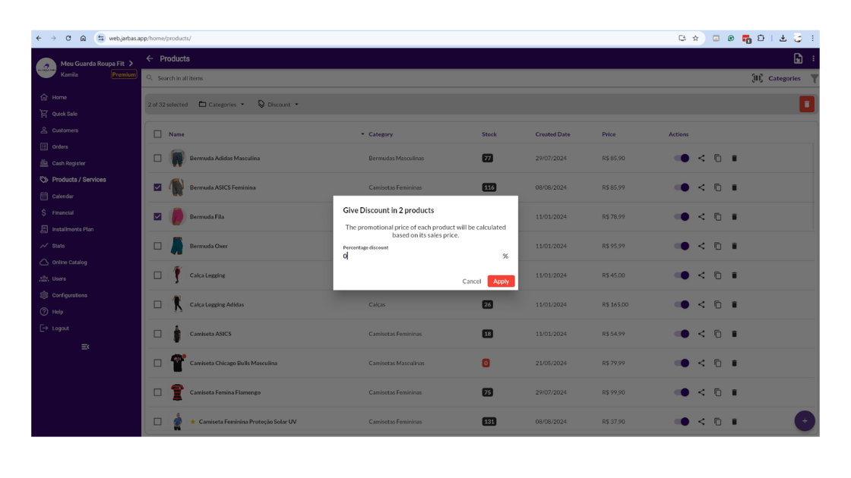
Task: Open the filter funnel icon
Action: tap(815, 78)
